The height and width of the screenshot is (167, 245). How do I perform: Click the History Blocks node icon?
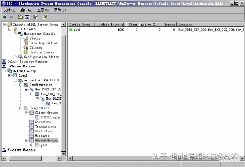pyautogui.click(x=26, y=52)
